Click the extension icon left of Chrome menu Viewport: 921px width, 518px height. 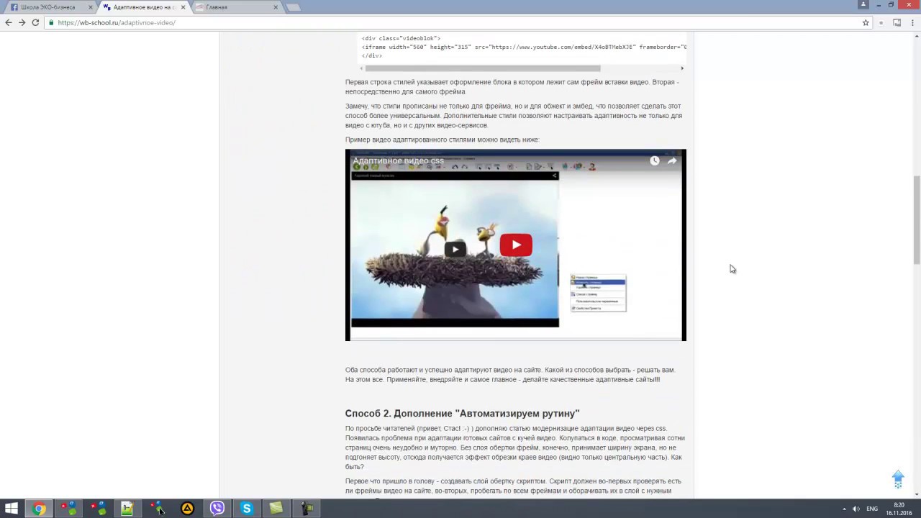click(897, 22)
